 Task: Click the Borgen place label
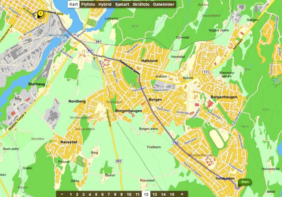click(155, 100)
